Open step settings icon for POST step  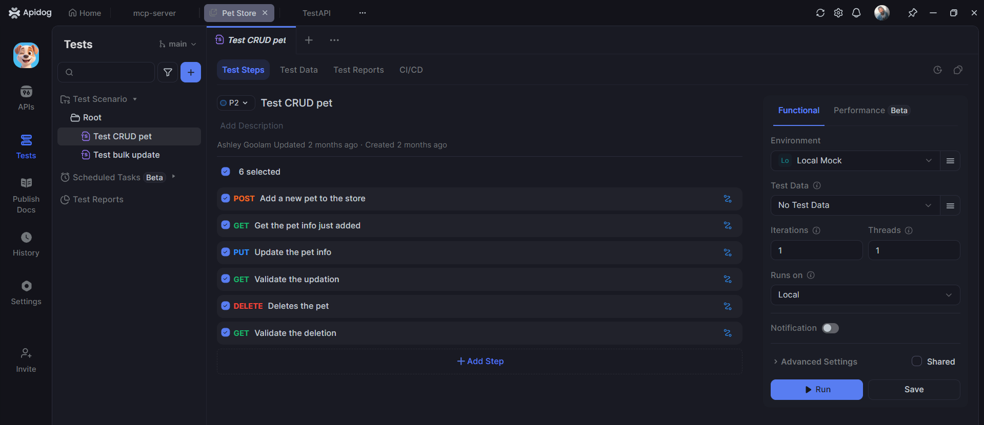point(727,199)
